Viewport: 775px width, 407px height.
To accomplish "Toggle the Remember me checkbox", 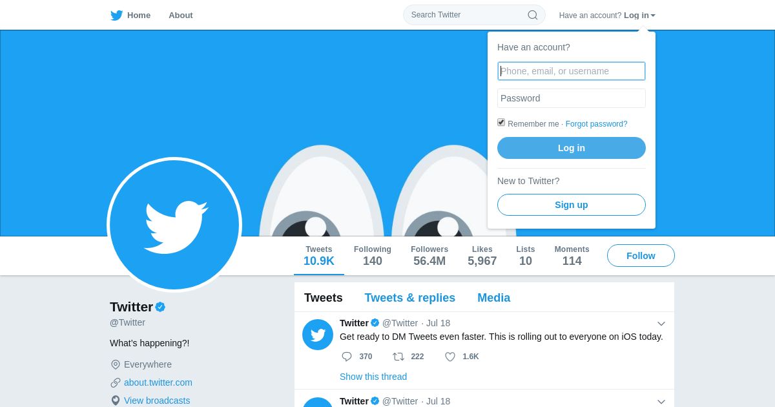I will coord(501,122).
